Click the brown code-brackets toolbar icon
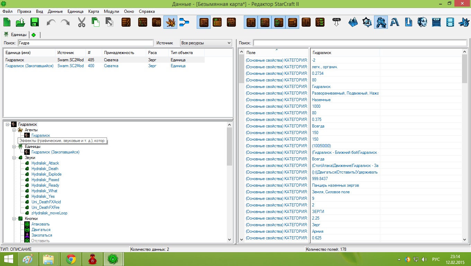The width and height of the screenshot is (471, 266). point(320,23)
